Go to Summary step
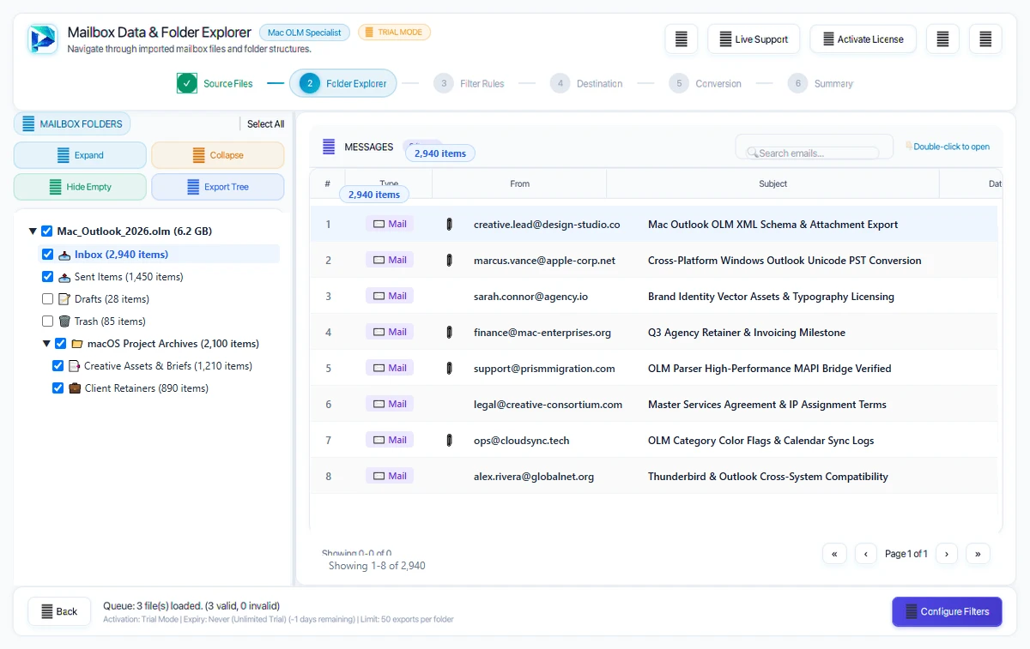Viewport: 1030px width, 649px height. click(x=821, y=83)
